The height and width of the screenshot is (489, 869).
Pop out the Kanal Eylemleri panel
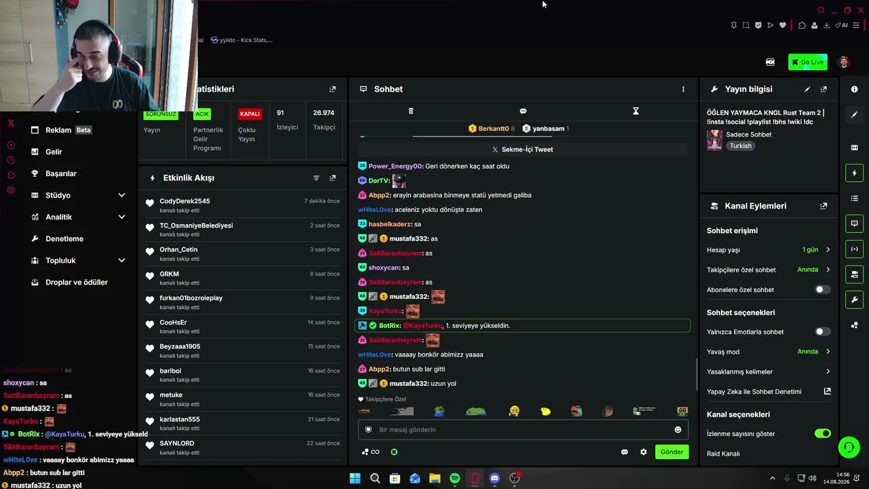[824, 206]
